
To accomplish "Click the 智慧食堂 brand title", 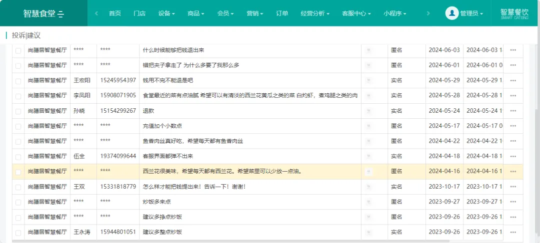I will 39,14.
